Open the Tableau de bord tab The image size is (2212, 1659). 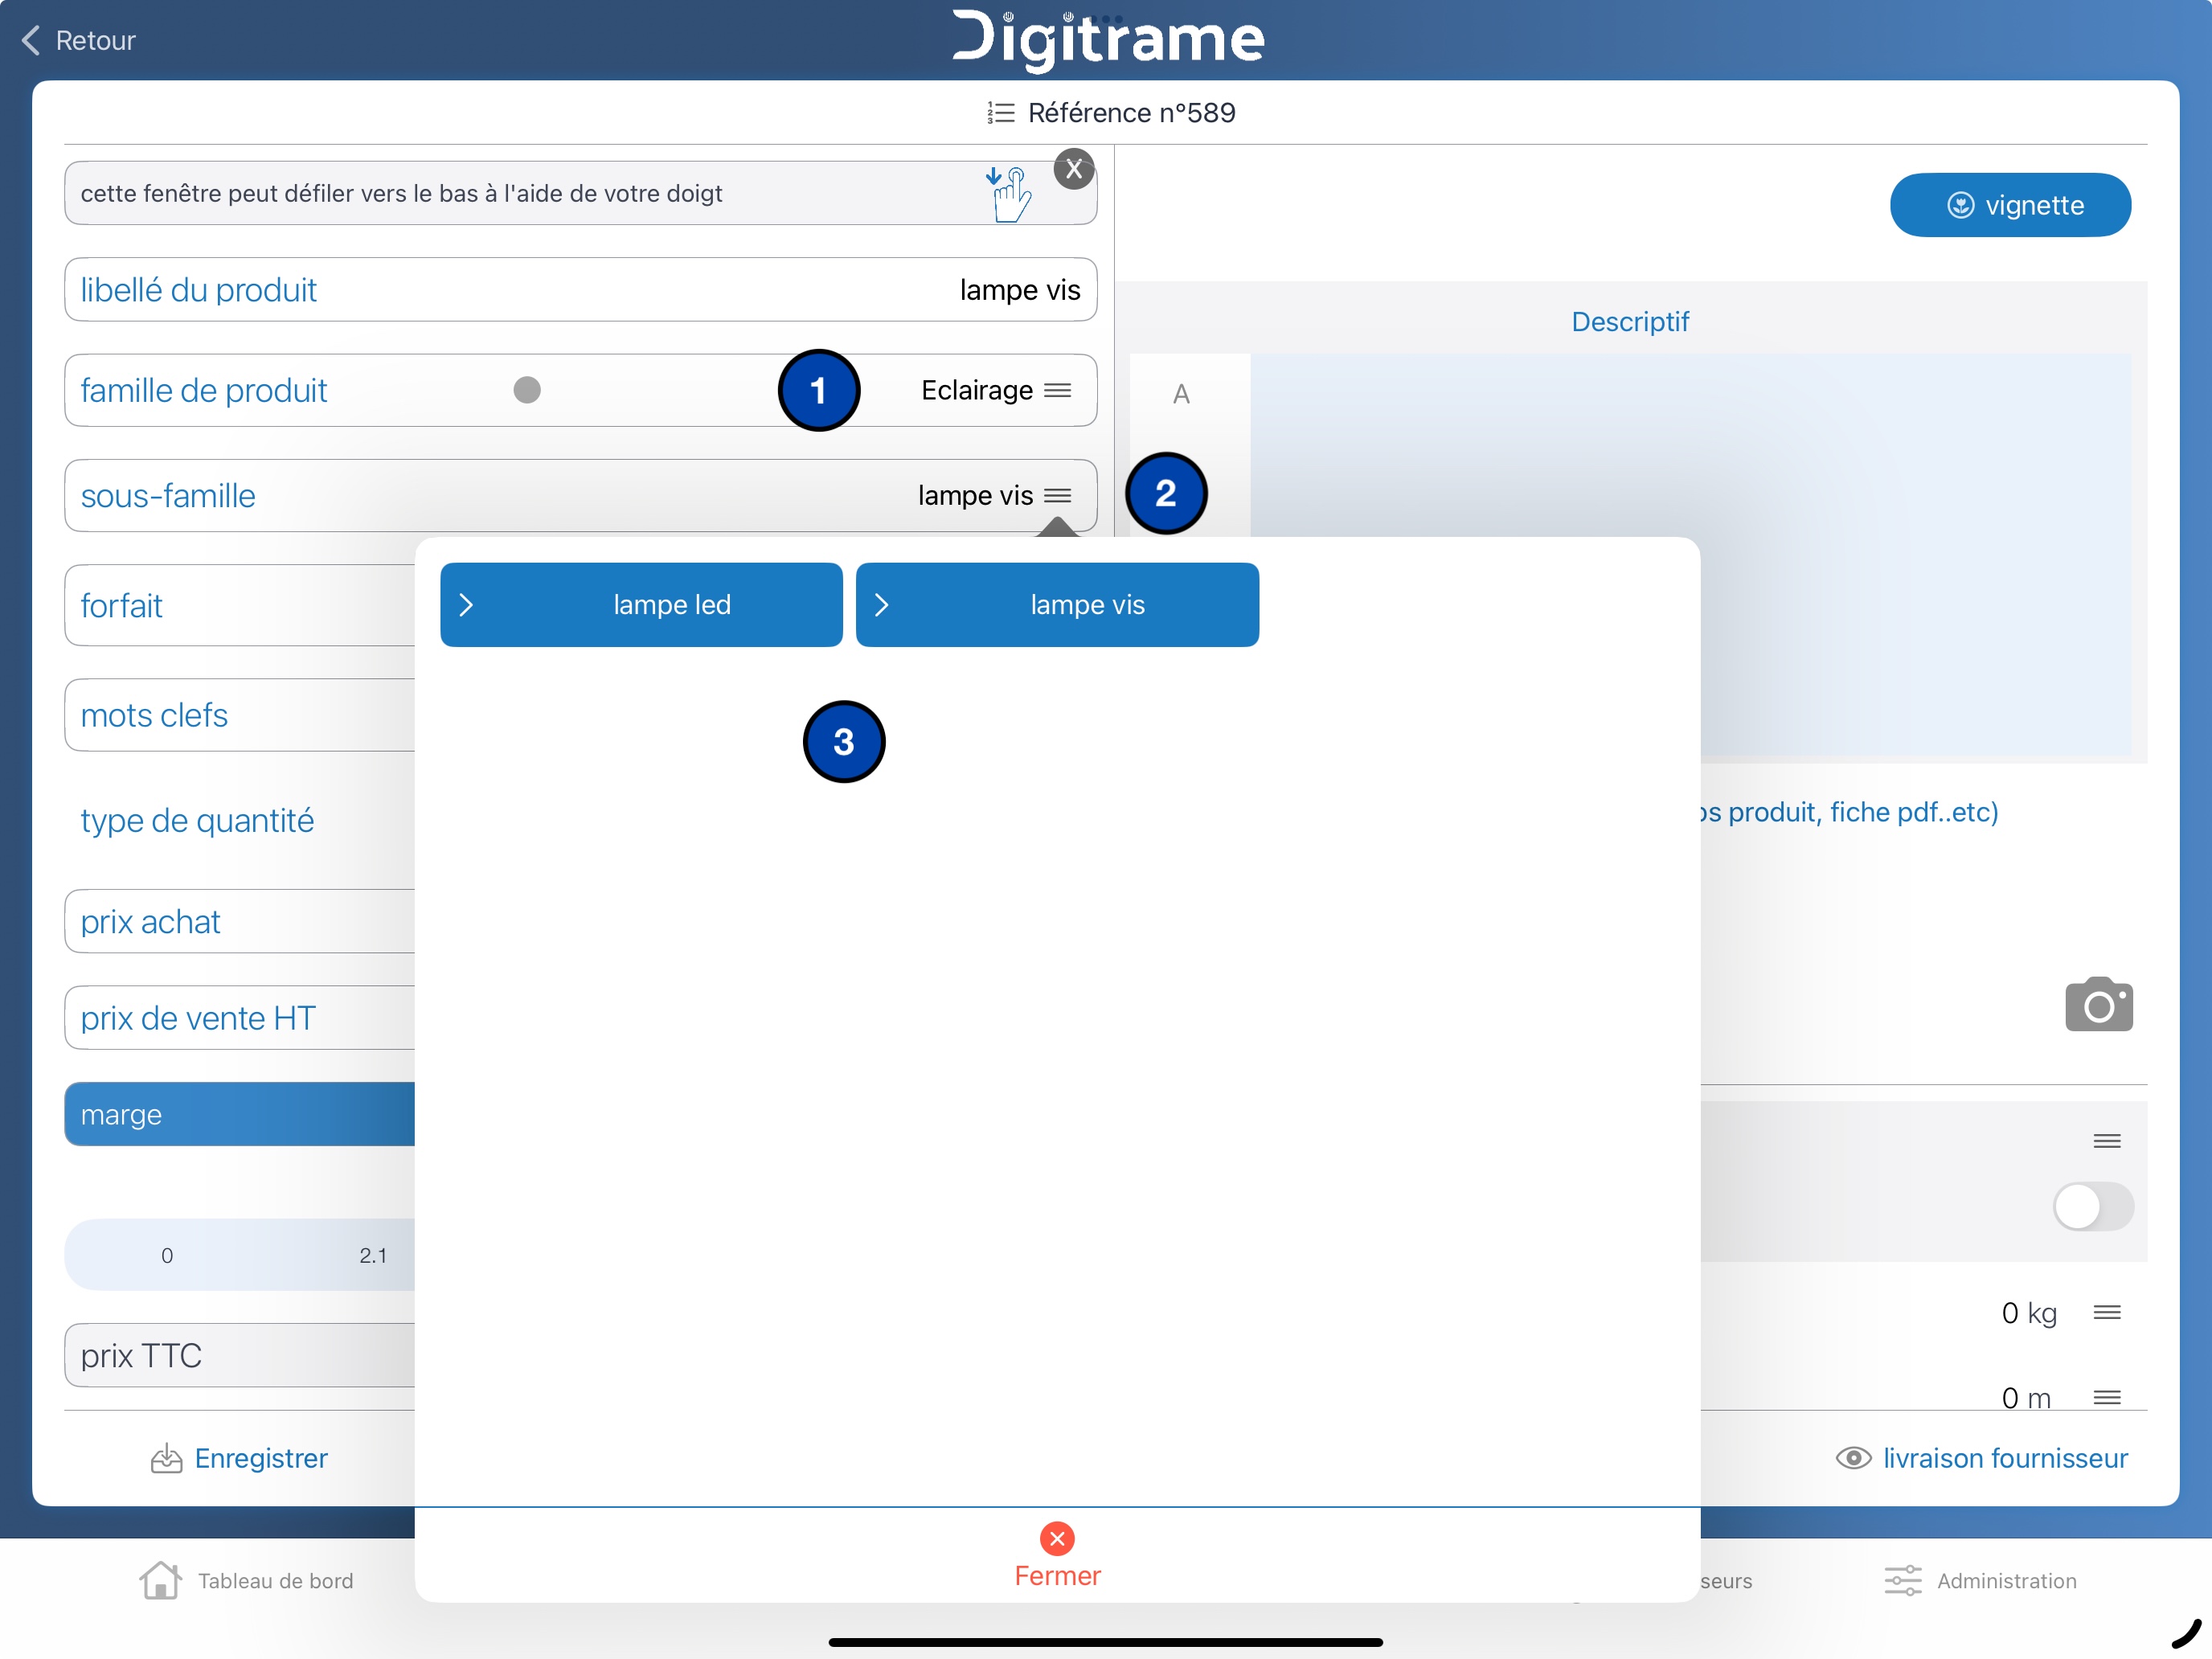coord(246,1580)
